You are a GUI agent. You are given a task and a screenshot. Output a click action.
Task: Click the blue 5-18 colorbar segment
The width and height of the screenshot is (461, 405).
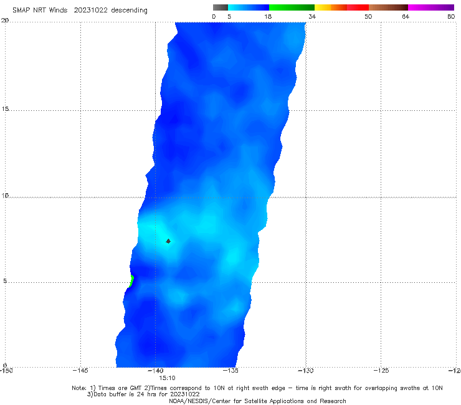coord(249,7)
